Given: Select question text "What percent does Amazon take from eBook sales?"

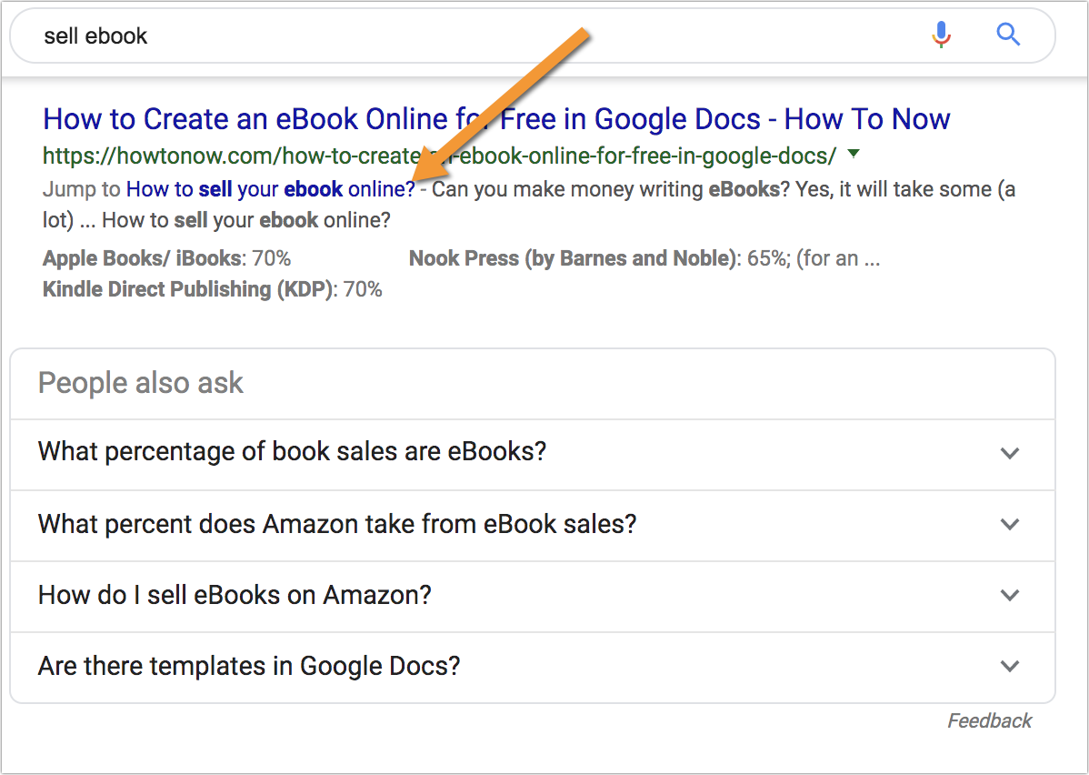Looking at the screenshot, I should pyautogui.click(x=337, y=524).
